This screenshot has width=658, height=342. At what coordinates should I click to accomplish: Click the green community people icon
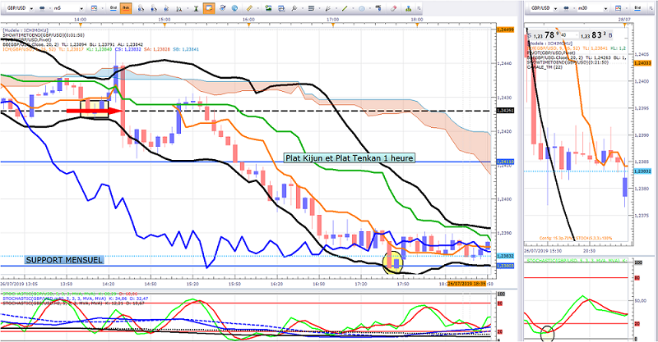(x=409, y=8)
